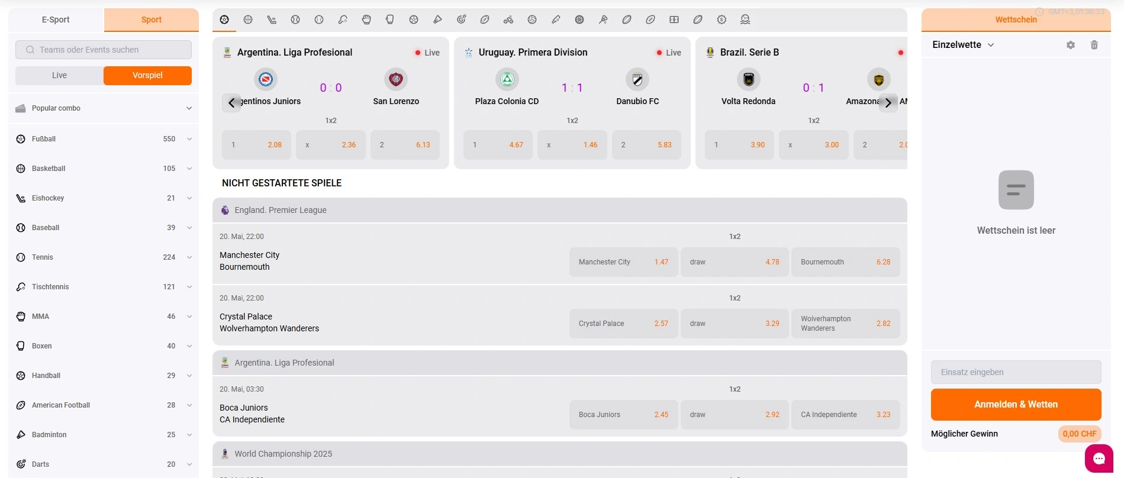Open the live chat support bubble

click(1099, 458)
